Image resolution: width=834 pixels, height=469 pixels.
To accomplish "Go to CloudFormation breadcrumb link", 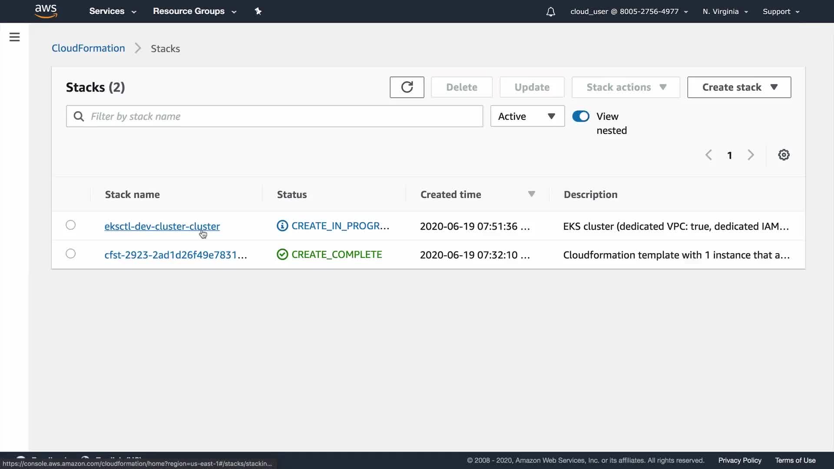I will [88, 48].
